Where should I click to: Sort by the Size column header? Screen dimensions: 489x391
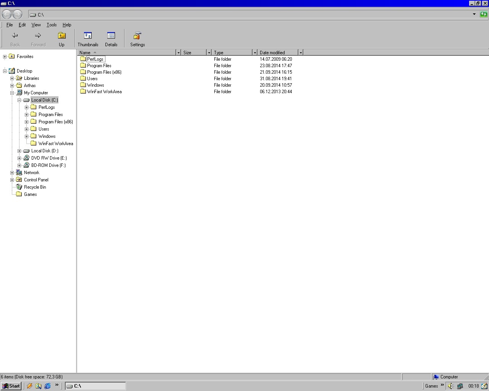(x=194, y=52)
